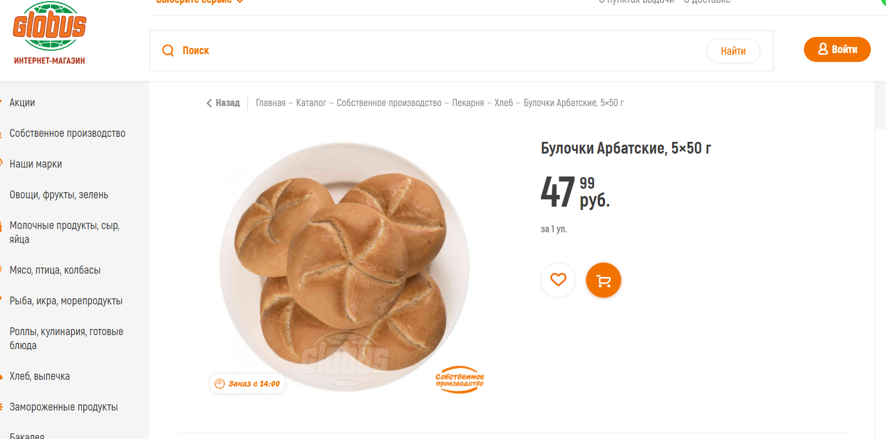This screenshot has height=439, width=886.
Task: Follow the Пекарня breadcrumb link
Action: tap(468, 103)
